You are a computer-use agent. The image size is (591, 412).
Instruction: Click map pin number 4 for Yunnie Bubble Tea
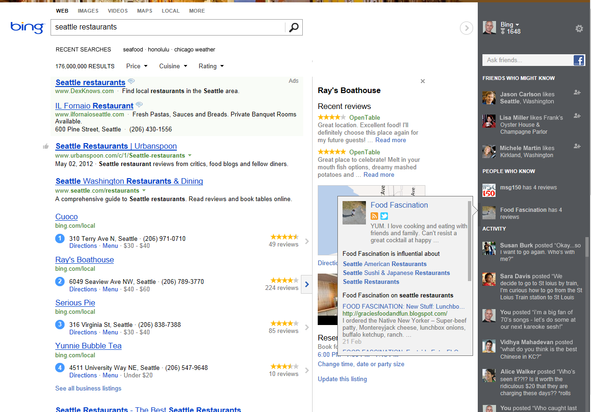[60, 368]
